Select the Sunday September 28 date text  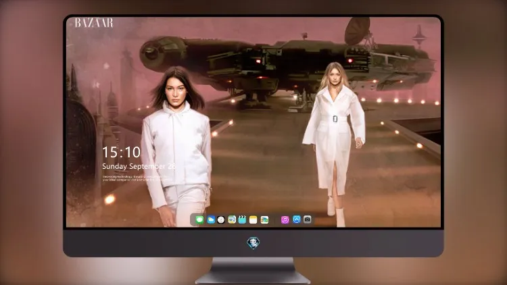(x=139, y=166)
